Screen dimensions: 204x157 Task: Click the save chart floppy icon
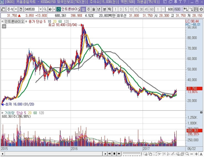[196, 9]
